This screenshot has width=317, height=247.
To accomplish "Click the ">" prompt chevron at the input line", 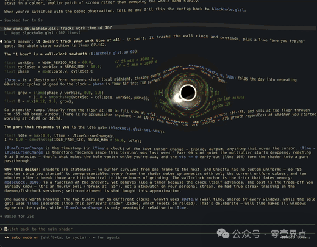I will click(1, 229).
